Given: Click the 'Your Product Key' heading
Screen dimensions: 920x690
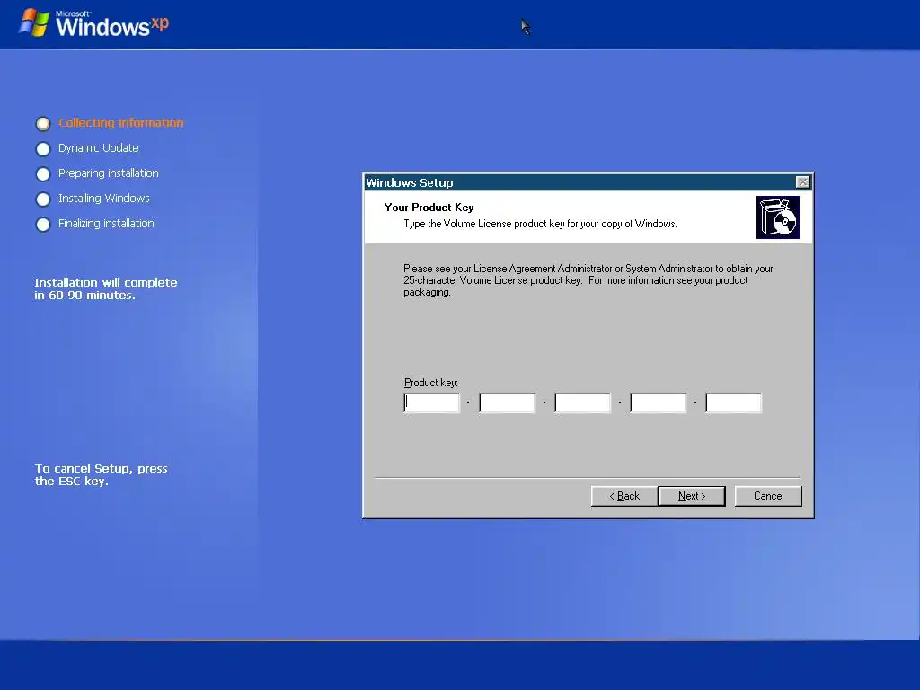Looking at the screenshot, I should click(x=429, y=208).
